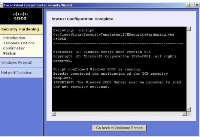Click the console scroll down arrow
200x137 pixels.
(x=189, y=109)
